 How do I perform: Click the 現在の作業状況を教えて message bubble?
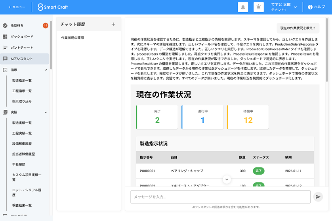click(x=298, y=28)
